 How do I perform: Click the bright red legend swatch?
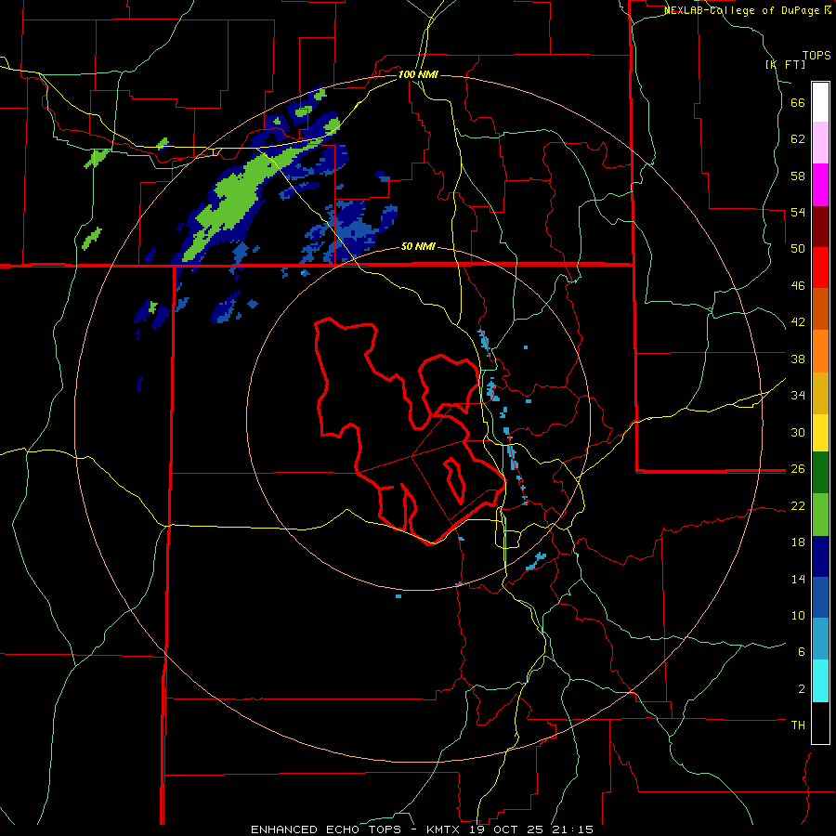[820, 268]
